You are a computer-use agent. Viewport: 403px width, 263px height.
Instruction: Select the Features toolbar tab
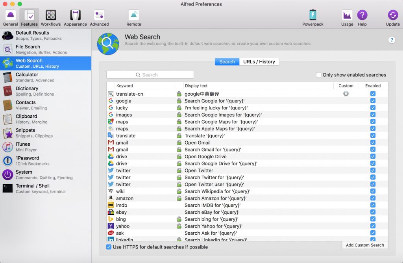29,18
